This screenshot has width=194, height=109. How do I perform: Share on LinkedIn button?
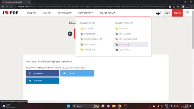(x=42, y=81)
